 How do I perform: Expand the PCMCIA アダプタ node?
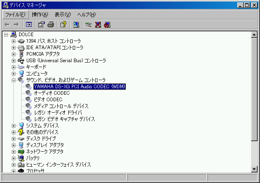[13, 54]
